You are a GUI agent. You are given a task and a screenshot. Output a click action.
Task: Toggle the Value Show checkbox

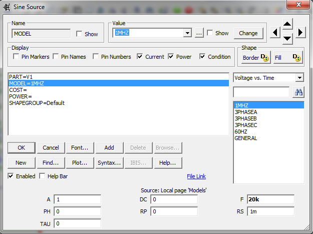[210, 33]
